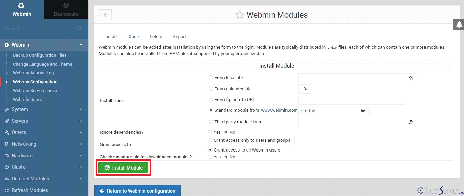Click the www.webmin.com link
This screenshot has height=196, width=464.
coord(279,110)
